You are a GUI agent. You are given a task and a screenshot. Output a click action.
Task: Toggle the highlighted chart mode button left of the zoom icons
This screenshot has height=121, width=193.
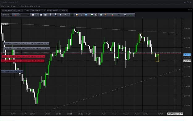pos(41,15)
